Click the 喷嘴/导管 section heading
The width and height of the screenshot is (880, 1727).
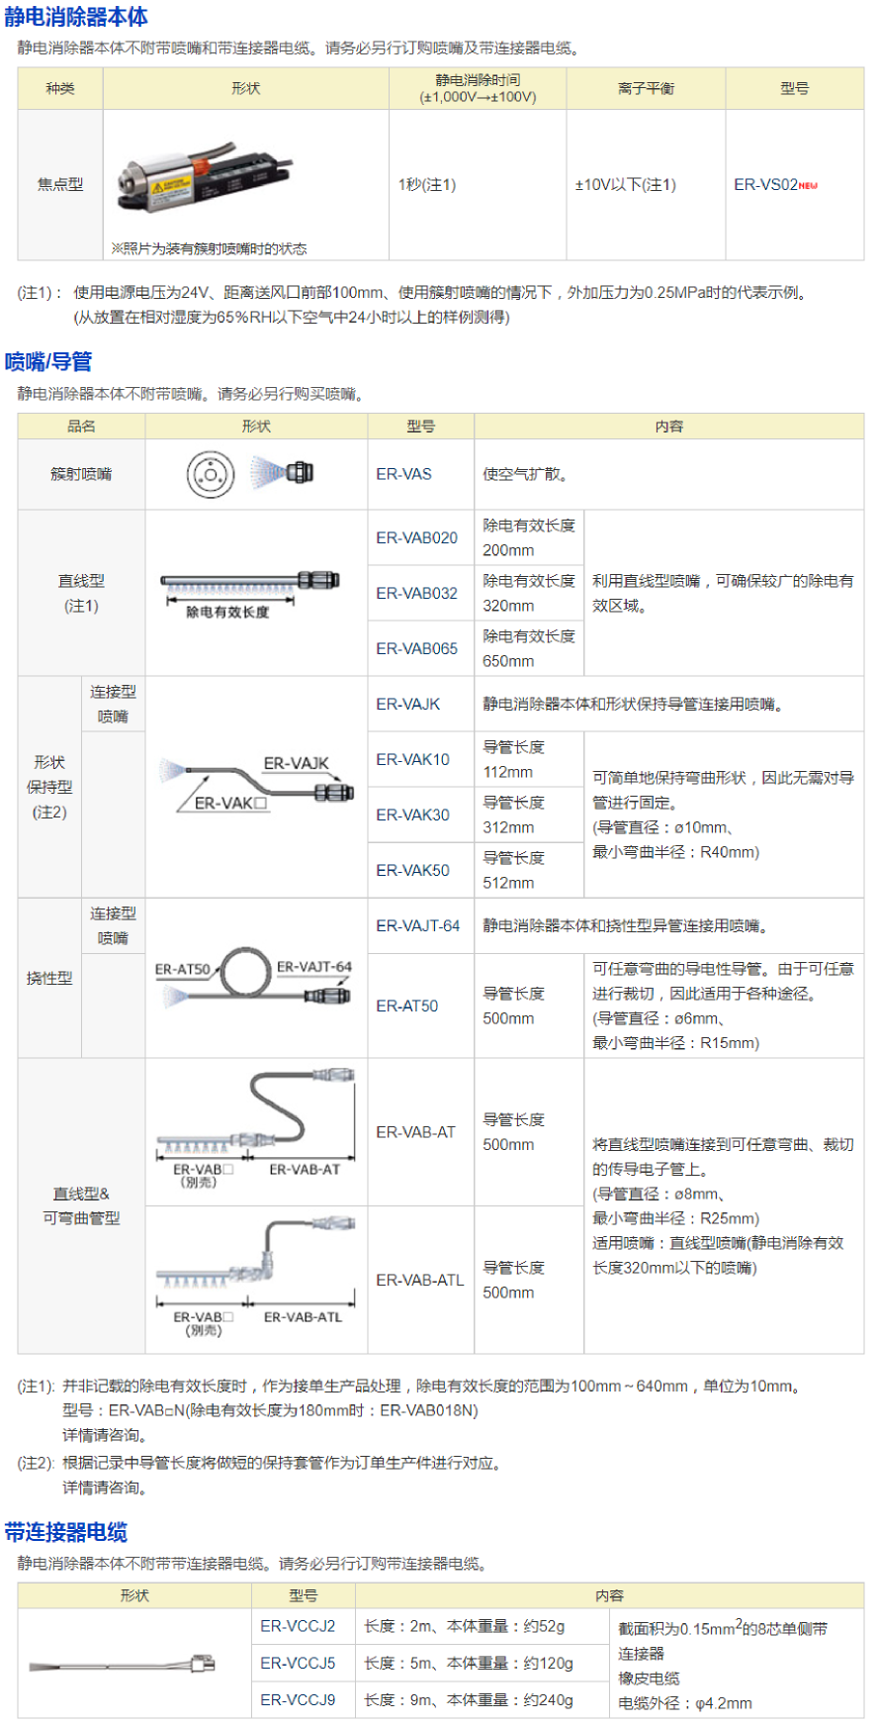pyautogui.click(x=48, y=361)
